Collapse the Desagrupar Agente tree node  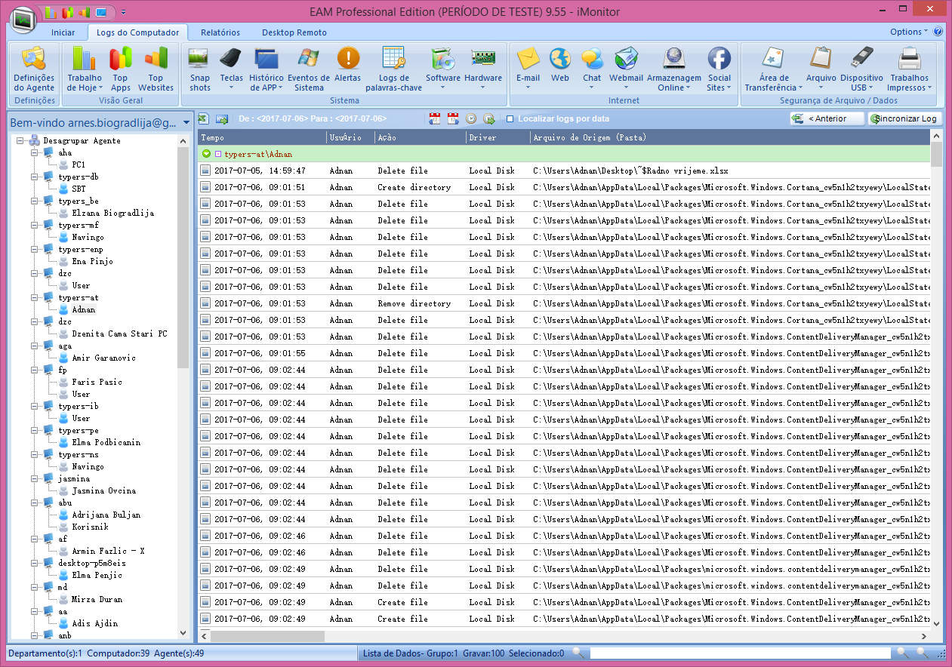(20, 140)
